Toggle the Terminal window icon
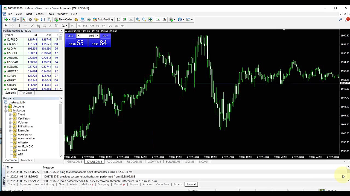This screenshot has height=196, width=350. 43,19
